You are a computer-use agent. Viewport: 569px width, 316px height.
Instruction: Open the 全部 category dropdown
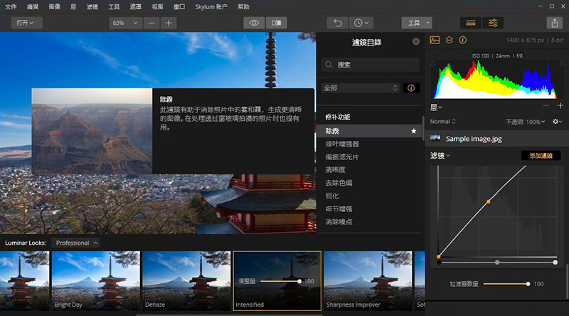pos(361,88)
